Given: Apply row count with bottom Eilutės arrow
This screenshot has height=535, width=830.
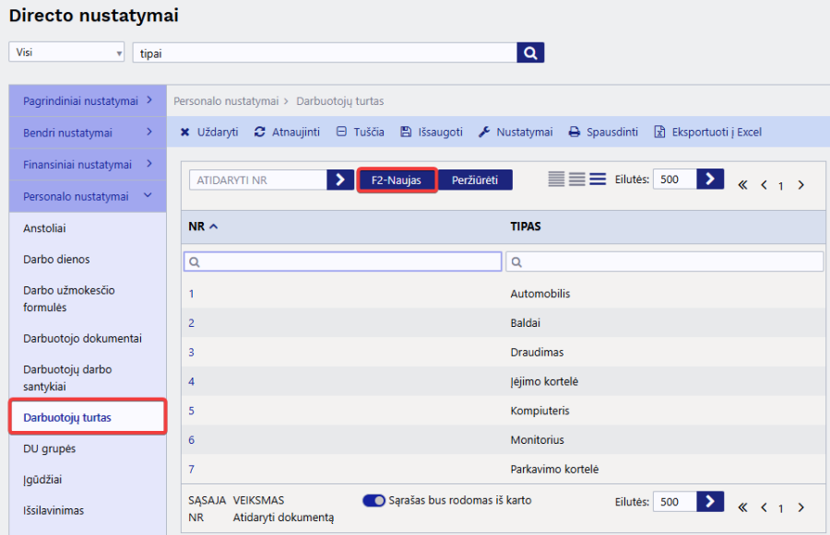Looking at the screenshot, I should coord(710,502).
